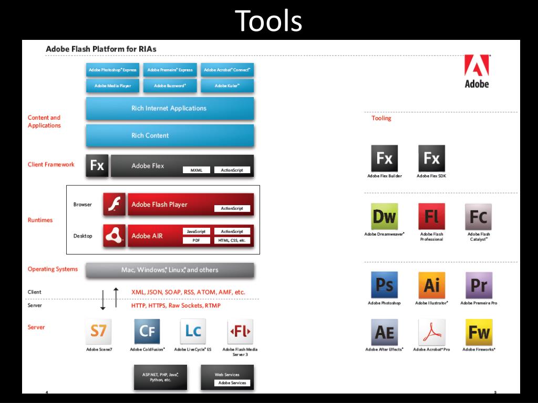The width and height of the screenshot is (538, 403).
Task: Click the Adobe Photoshop Ps icon
Action: click(384, 285)
